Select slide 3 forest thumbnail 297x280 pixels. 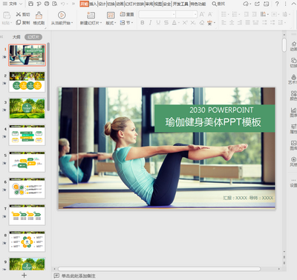pos(27,108)
